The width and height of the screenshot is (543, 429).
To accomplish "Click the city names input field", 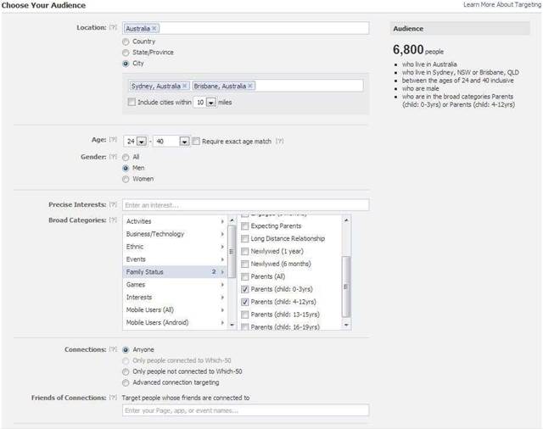I will pos(245,86).
